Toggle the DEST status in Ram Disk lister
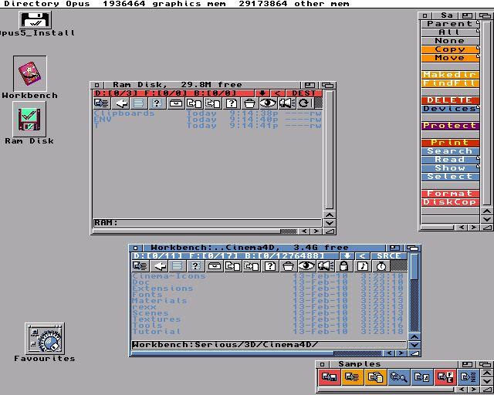This screenshot has width=494, height=395. point(303,93)
